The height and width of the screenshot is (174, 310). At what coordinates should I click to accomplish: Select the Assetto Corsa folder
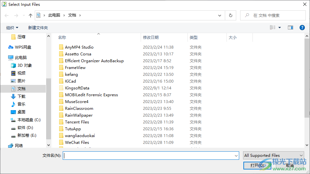click(78, 54)
